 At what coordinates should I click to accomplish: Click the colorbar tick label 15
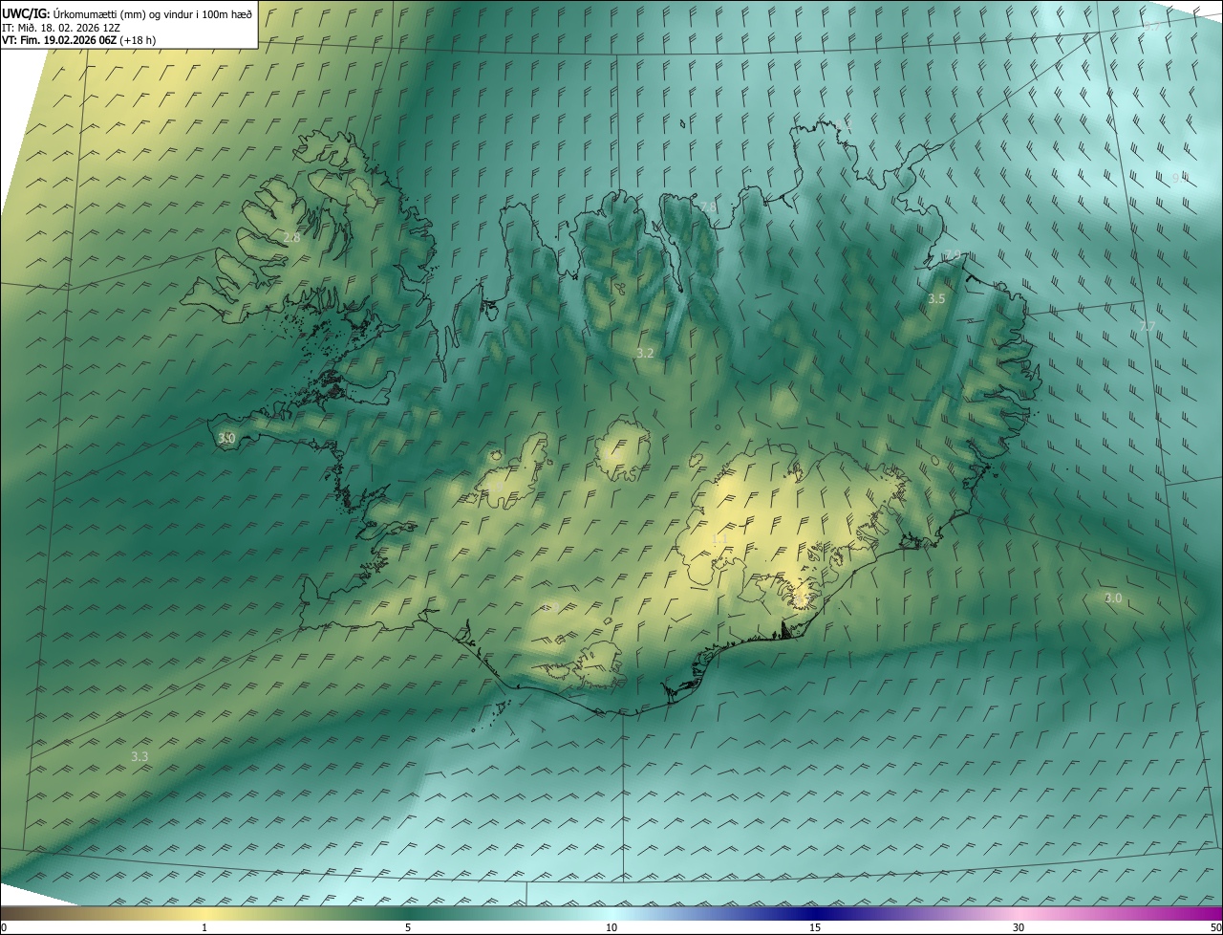815,928
